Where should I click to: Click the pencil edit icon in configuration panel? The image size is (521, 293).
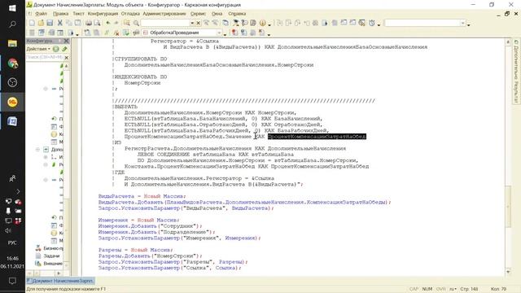click(x=64, y=49)
